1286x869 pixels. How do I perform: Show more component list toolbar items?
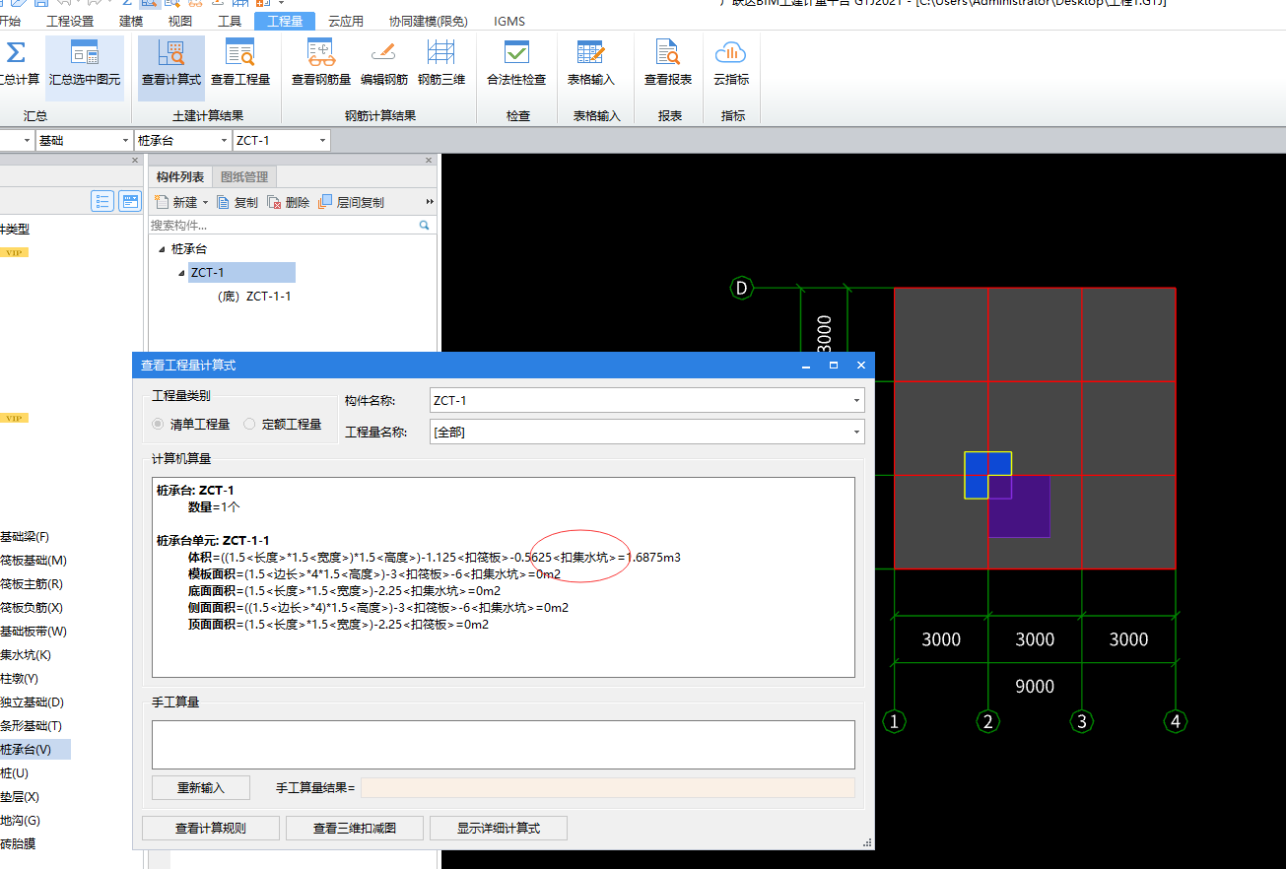(430, 202)
